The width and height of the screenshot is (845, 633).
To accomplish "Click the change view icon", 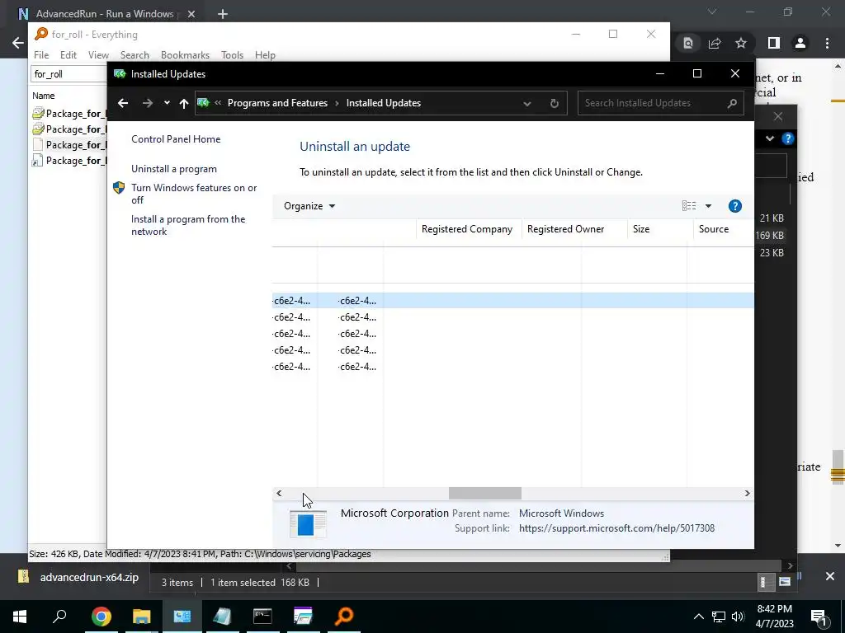I will [x=689, y=205].
